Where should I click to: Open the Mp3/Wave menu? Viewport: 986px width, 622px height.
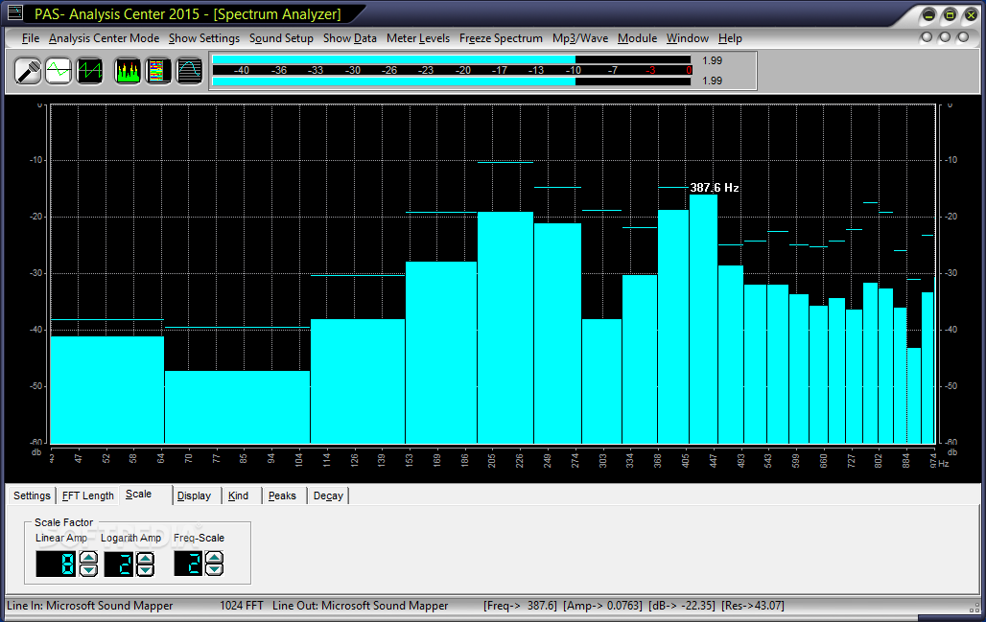580,38
